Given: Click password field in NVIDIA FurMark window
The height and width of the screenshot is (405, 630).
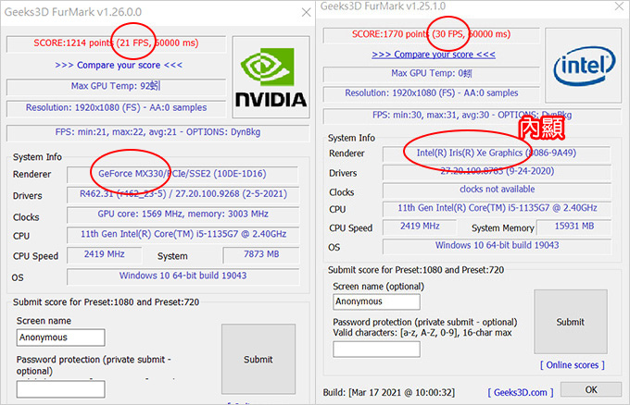Looking at the screenshot, I should (x=60, y=389).
